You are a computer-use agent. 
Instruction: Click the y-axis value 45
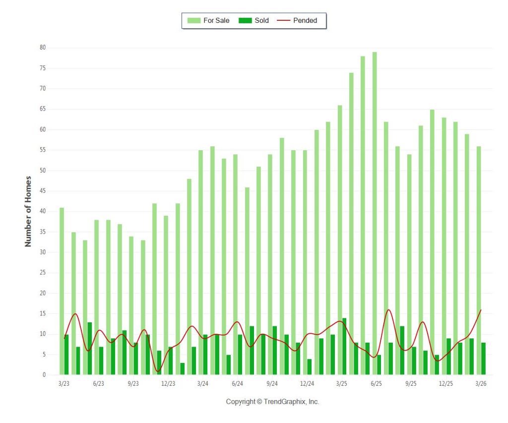(43, 191)
